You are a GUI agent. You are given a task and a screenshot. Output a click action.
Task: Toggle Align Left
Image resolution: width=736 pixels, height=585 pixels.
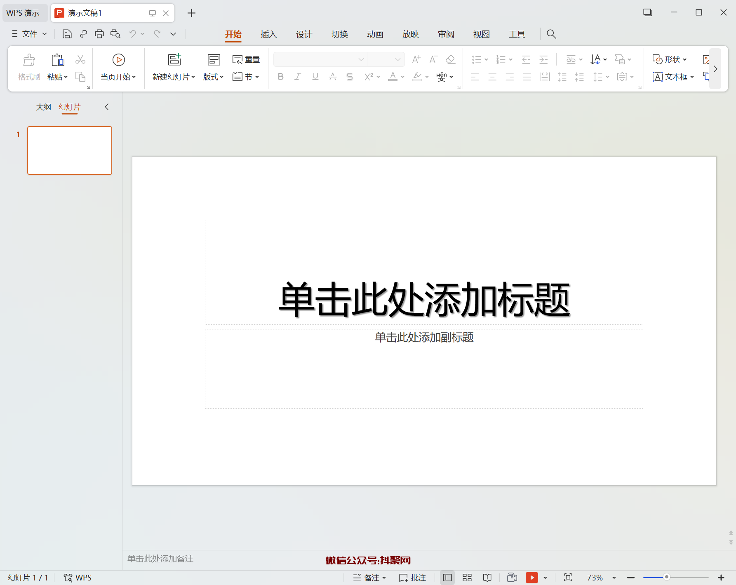pyautogui.click(x=475, y=77)
